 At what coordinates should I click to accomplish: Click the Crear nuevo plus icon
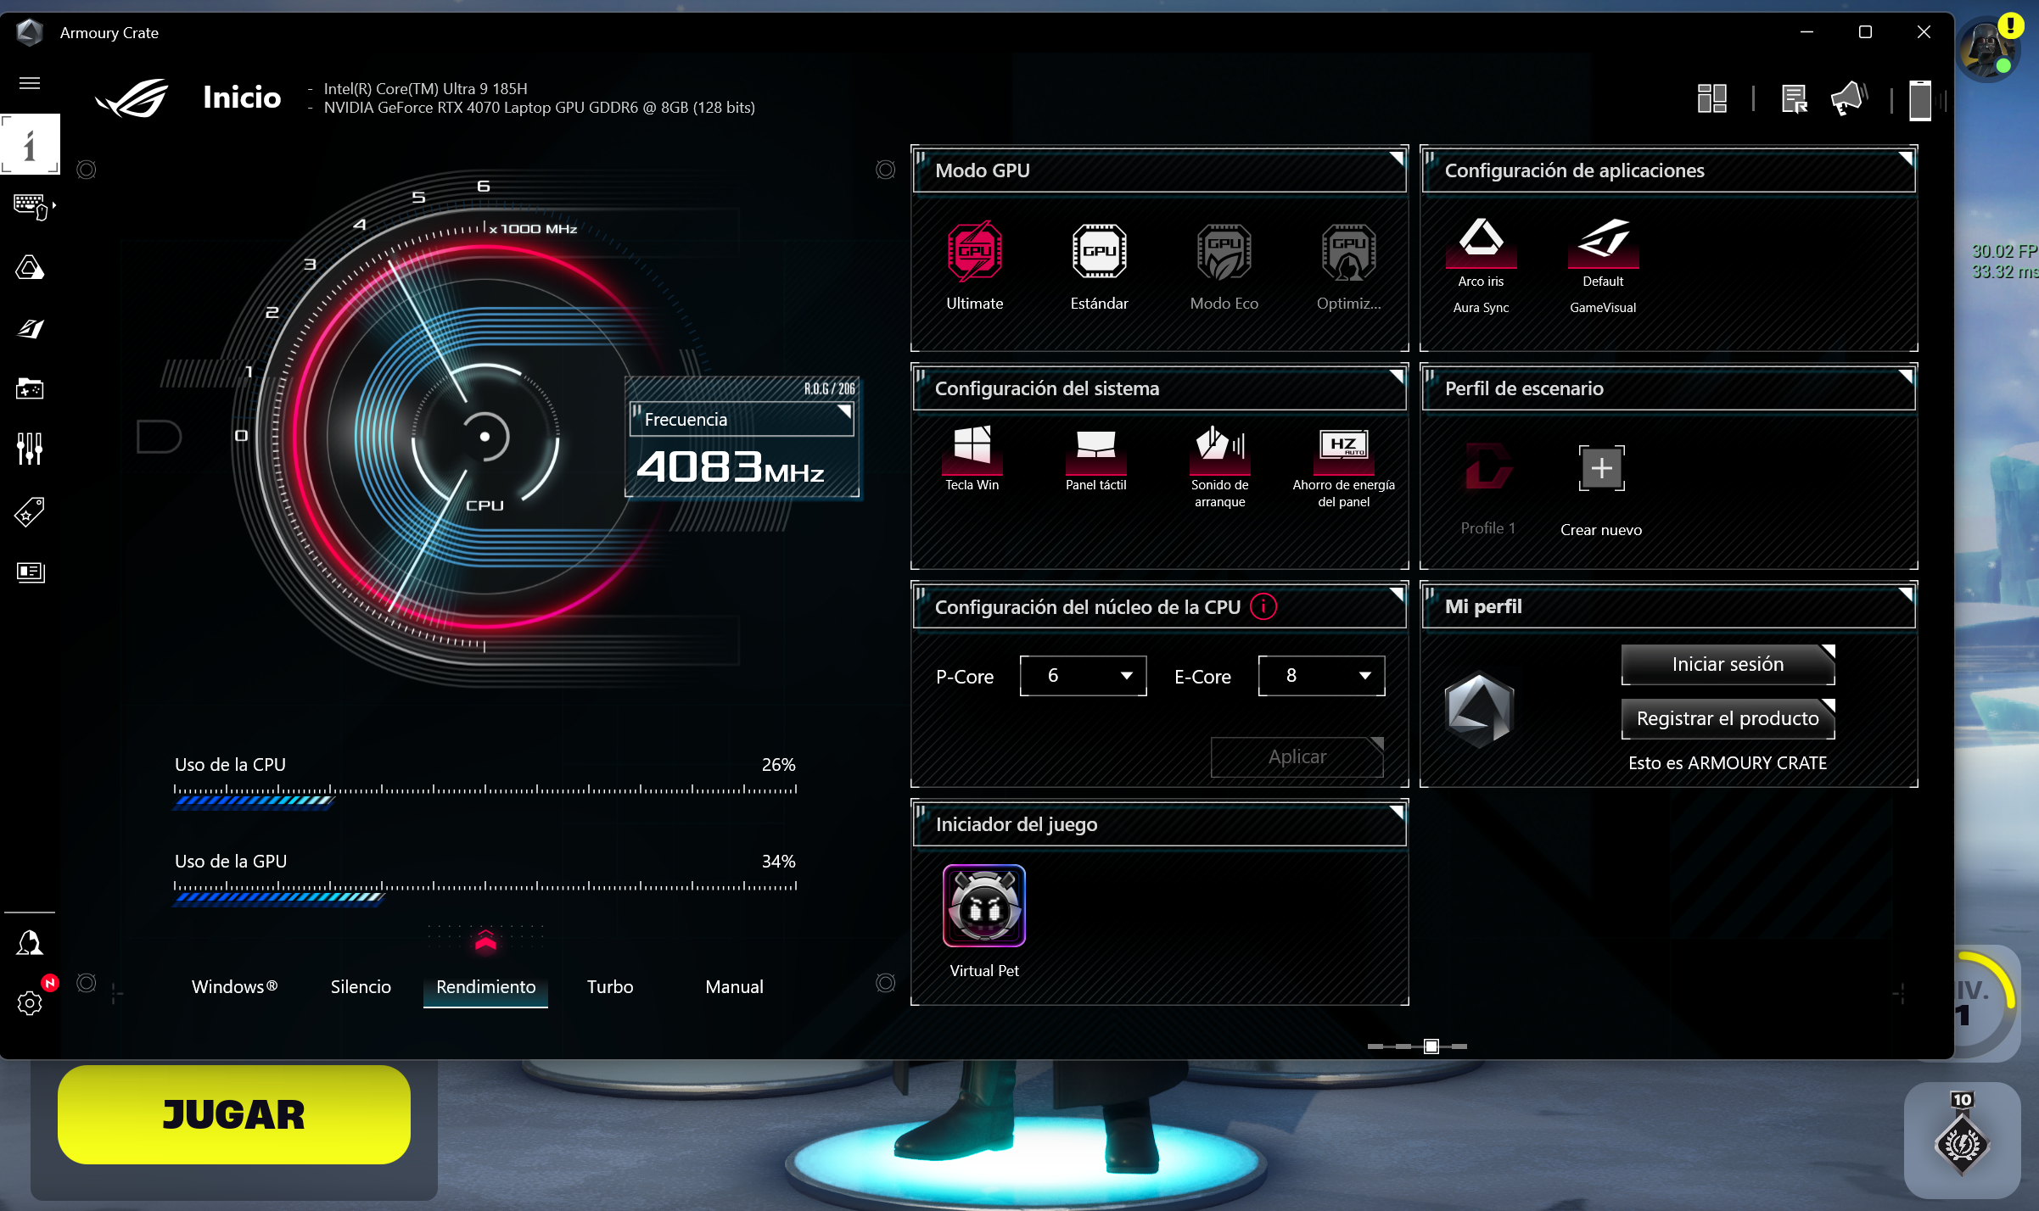click(x=1601, y=468)
